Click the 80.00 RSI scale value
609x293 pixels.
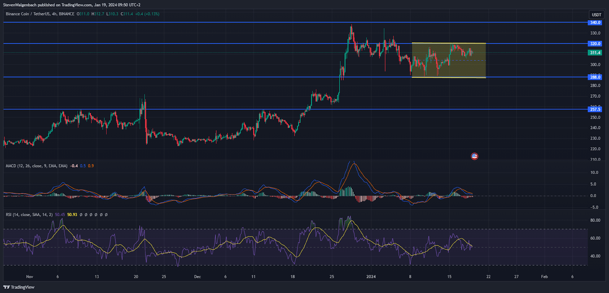pos(595,220)
